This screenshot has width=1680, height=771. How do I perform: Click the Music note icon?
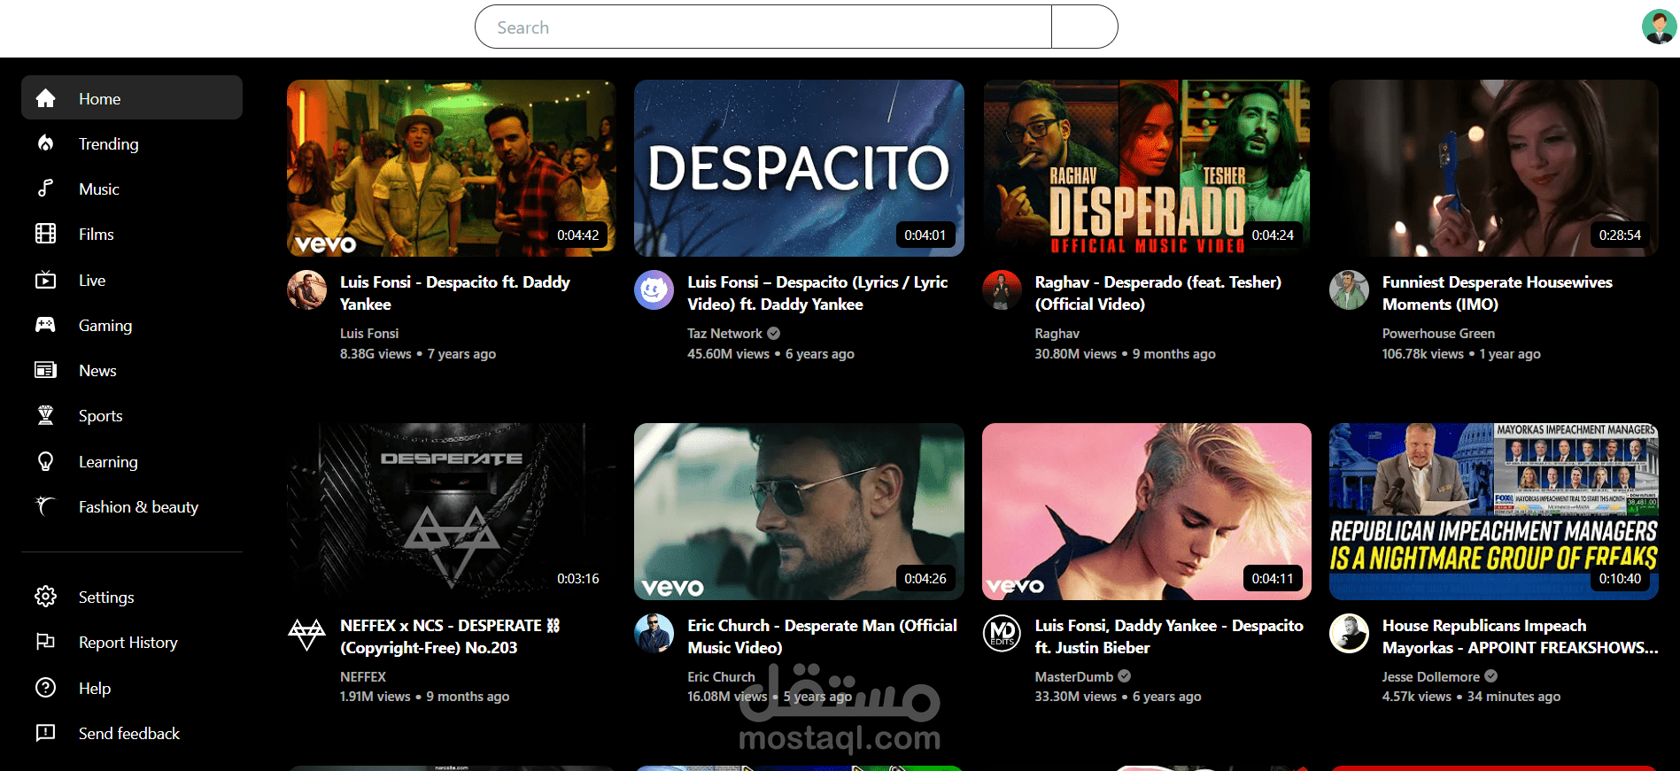coord(45,189)
